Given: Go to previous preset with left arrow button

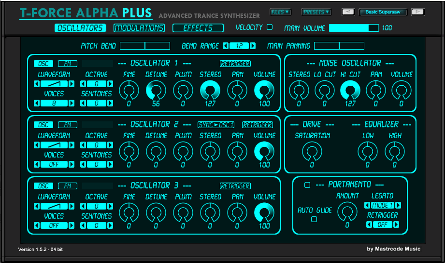Looking at the screenshot, I should point(348,12).
